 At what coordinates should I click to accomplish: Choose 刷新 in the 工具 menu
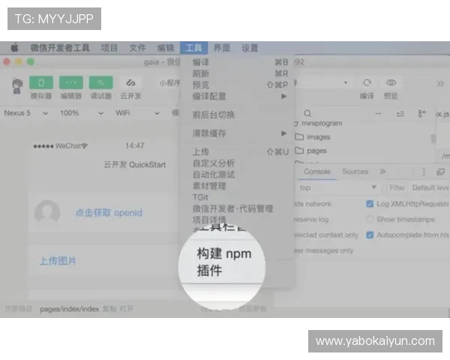coord(237,73)
